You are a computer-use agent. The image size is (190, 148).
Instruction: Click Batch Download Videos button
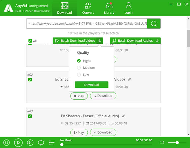click(75, 41)
